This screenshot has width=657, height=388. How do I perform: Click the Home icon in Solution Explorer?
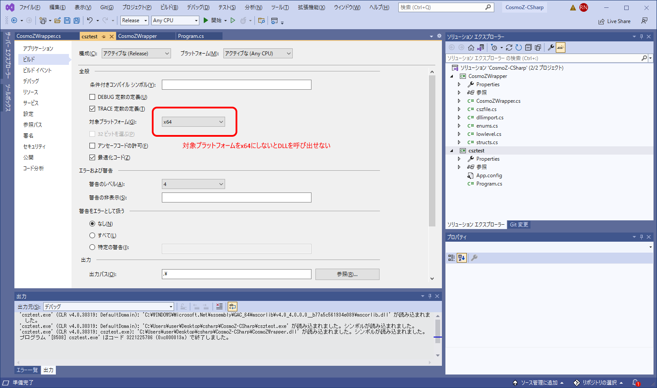point(471,47)
